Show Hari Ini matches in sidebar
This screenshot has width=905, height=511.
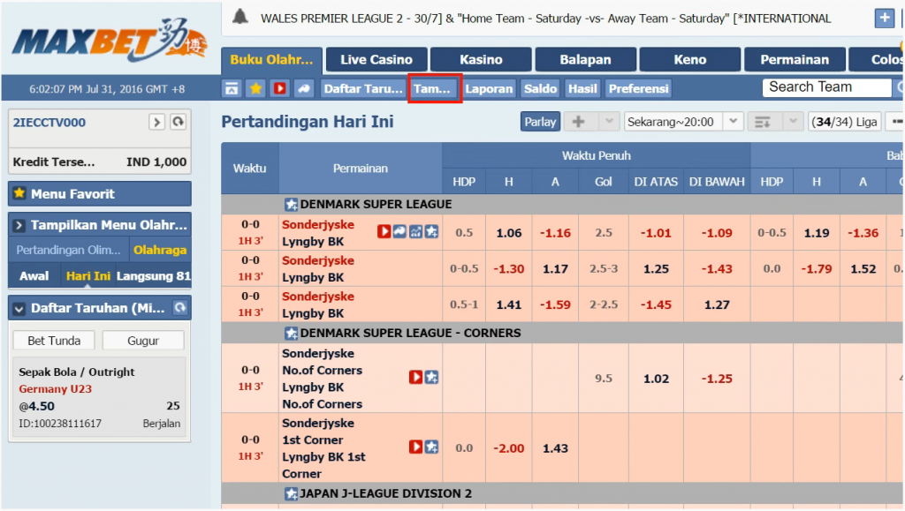[x=87, y=276]
